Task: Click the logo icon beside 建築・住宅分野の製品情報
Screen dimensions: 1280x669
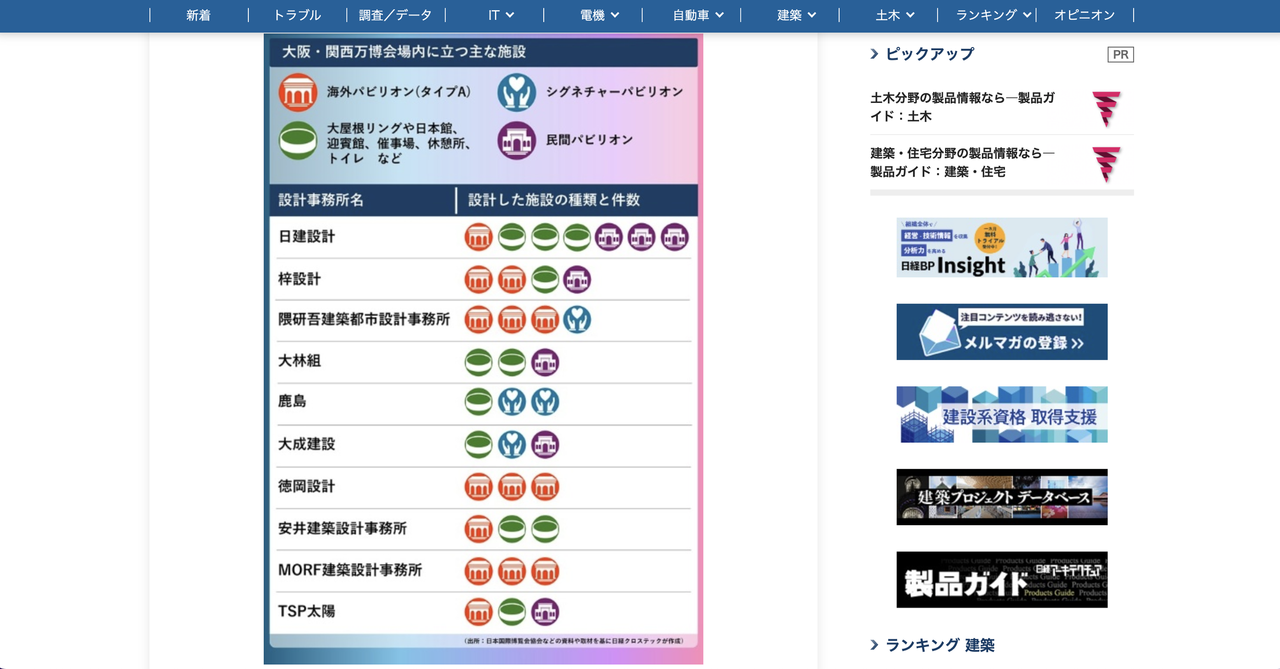Action: click(1106, 164)
